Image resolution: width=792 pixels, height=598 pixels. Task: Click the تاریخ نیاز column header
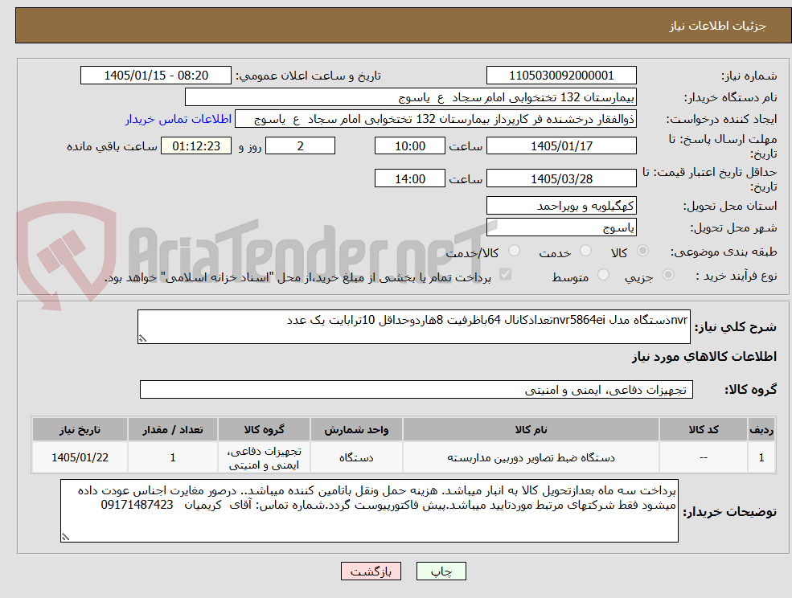coord(80,429)
